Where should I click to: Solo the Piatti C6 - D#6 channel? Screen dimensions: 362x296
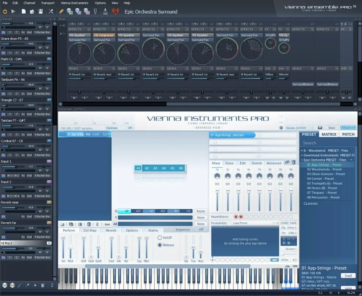click(x=47, y=68)
